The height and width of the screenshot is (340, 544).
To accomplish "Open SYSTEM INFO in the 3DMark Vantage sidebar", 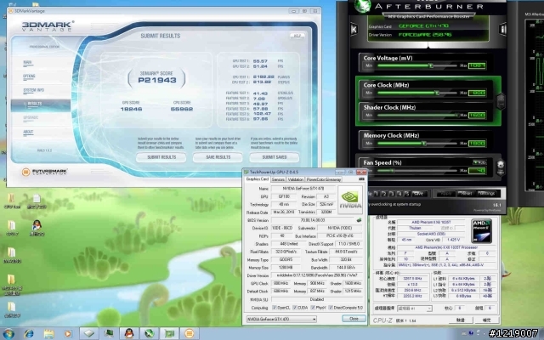I will [33, 90].
